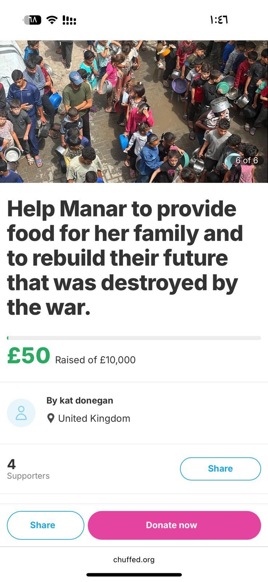This screenshot has width=268, height=582.
Task: Tap the £50 raised amount
Action: [29, 356]
